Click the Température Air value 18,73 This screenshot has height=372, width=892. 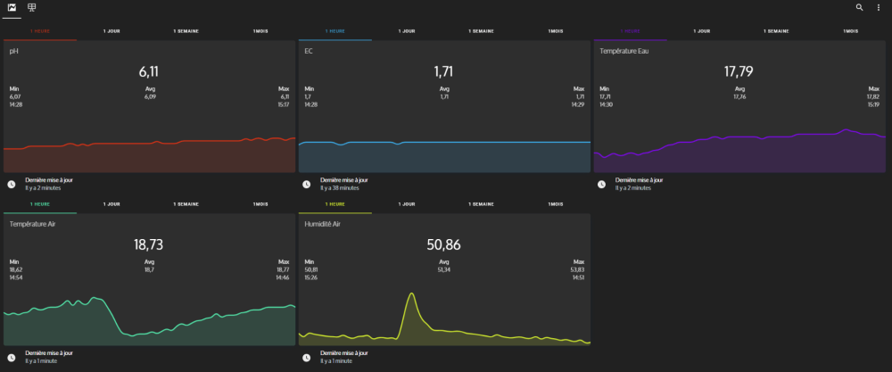tap(148, 245)
